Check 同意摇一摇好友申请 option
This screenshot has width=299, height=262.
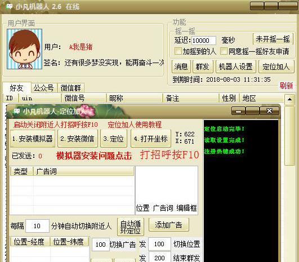coord(224,51)
